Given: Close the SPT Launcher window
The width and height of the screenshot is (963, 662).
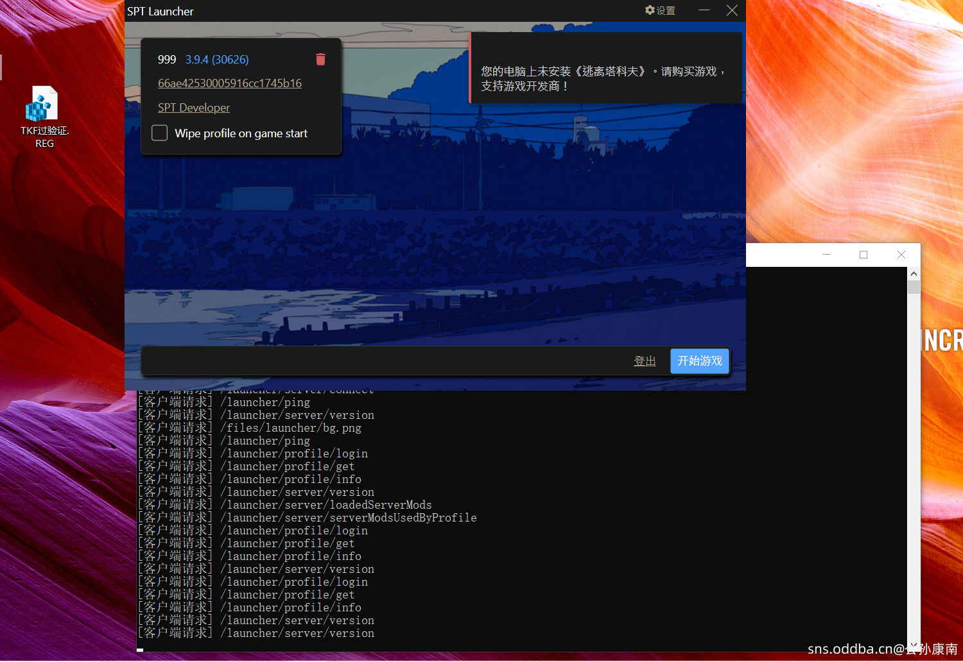Looking at the screenshot, I should pyautogui.click(x=732, y=10).
